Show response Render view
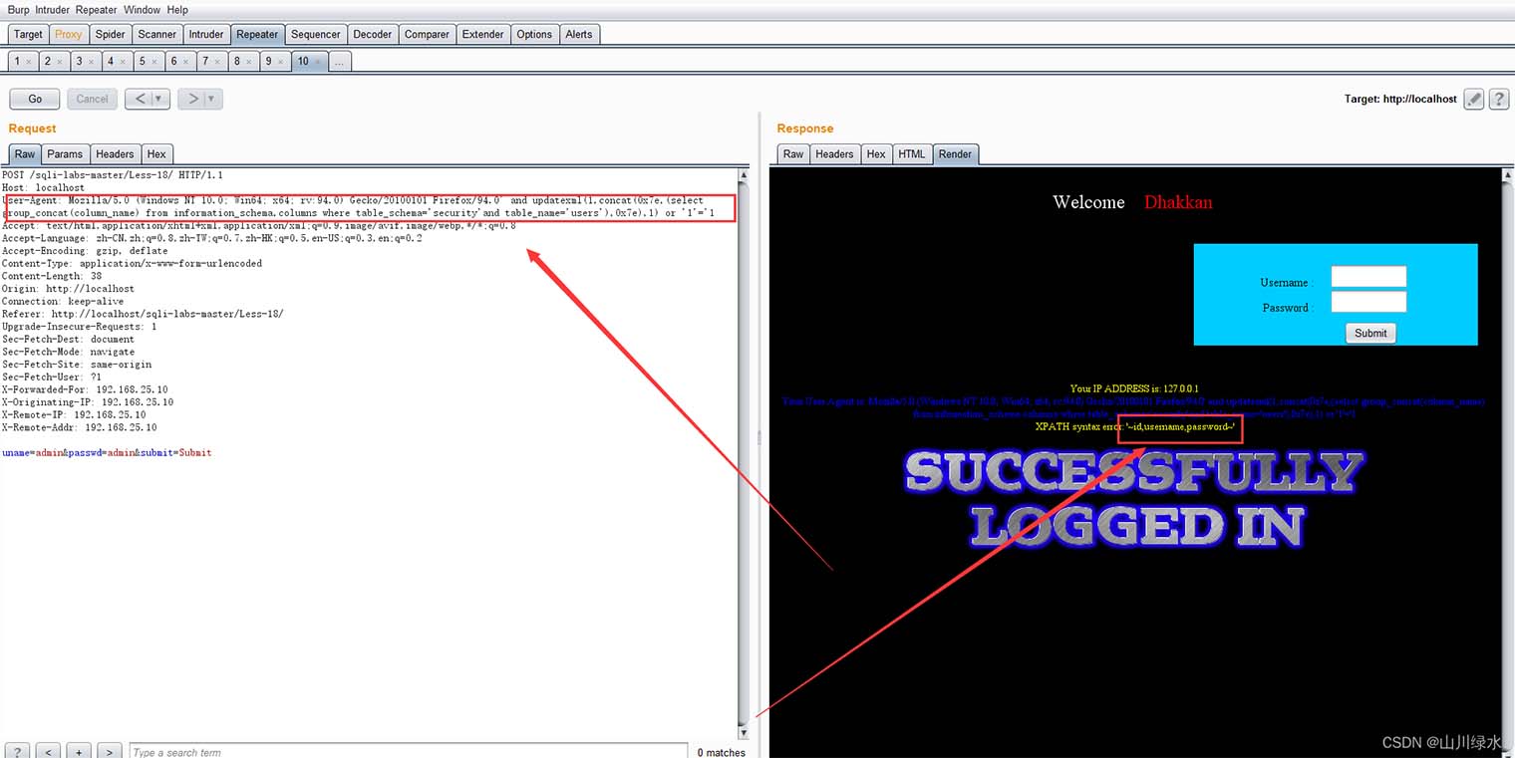The height and width of the screenshot is (758, 1515). [x=955, y=153]
